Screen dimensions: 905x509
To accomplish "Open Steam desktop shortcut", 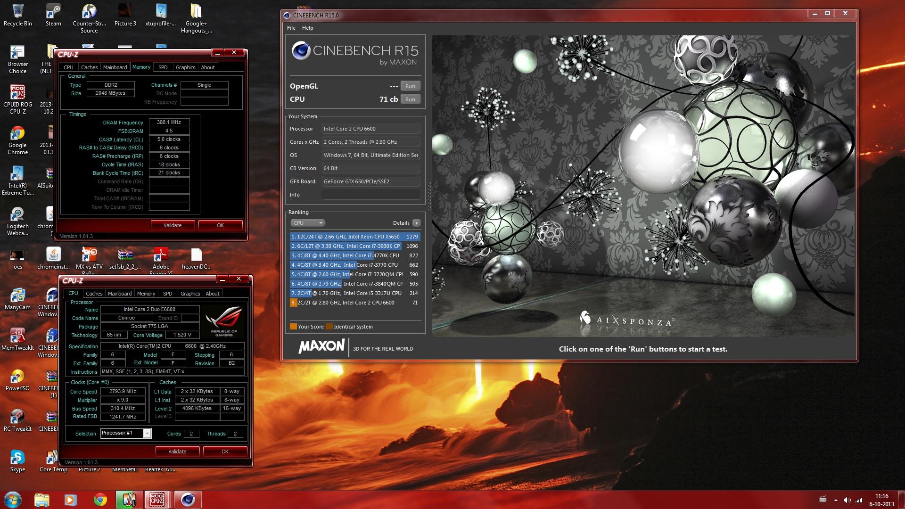I will click(53, 15).
